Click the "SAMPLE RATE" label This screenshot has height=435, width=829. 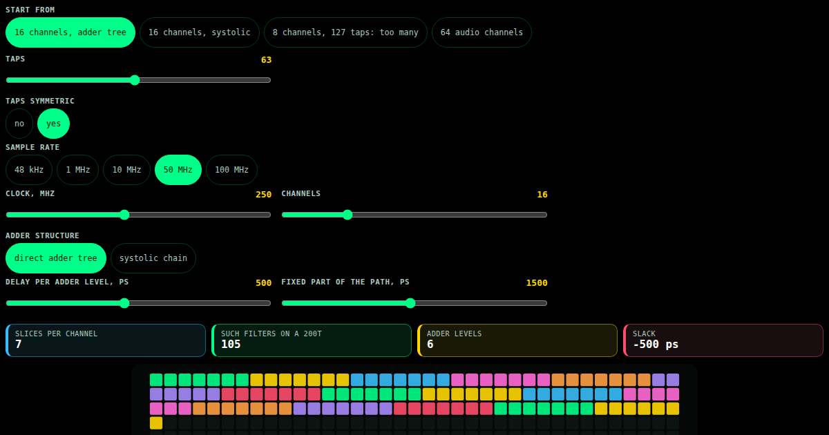point(32,147)
